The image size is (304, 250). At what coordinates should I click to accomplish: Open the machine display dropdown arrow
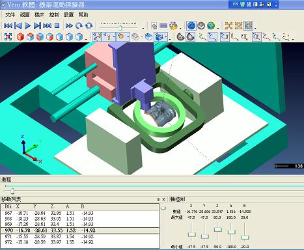pos(166,37)
